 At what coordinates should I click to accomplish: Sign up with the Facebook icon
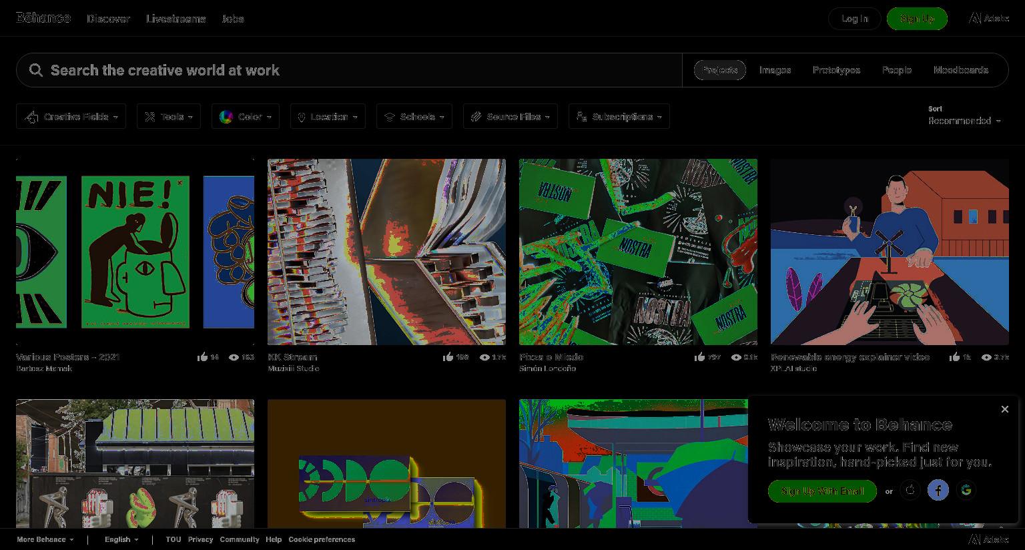pos(938,491)
